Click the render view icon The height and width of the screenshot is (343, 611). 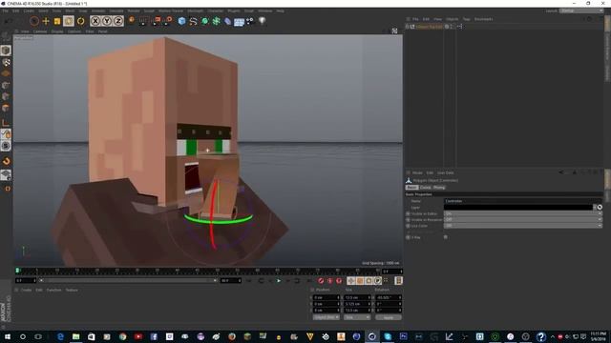click(x=143, y=21)
